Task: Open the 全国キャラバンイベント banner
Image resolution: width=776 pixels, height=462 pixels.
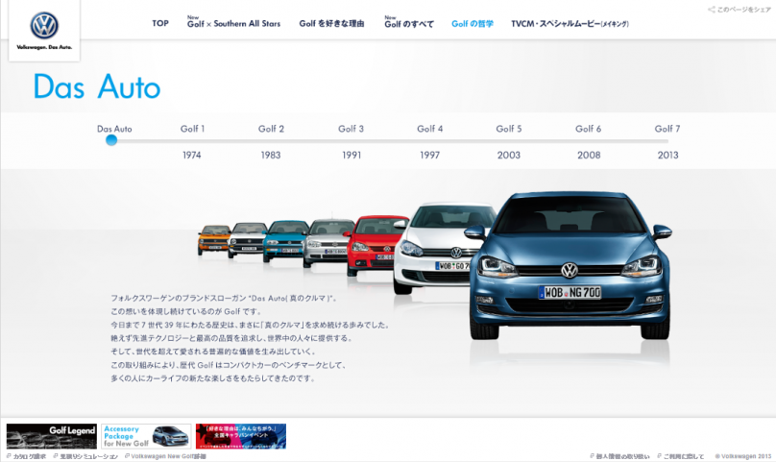Action: coord(241,436)
